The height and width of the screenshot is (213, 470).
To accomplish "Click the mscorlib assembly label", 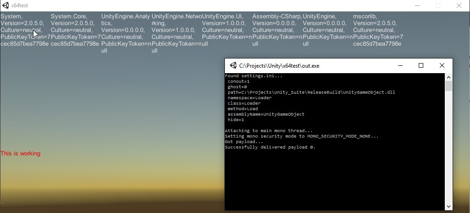I will [x=365, y=16].
